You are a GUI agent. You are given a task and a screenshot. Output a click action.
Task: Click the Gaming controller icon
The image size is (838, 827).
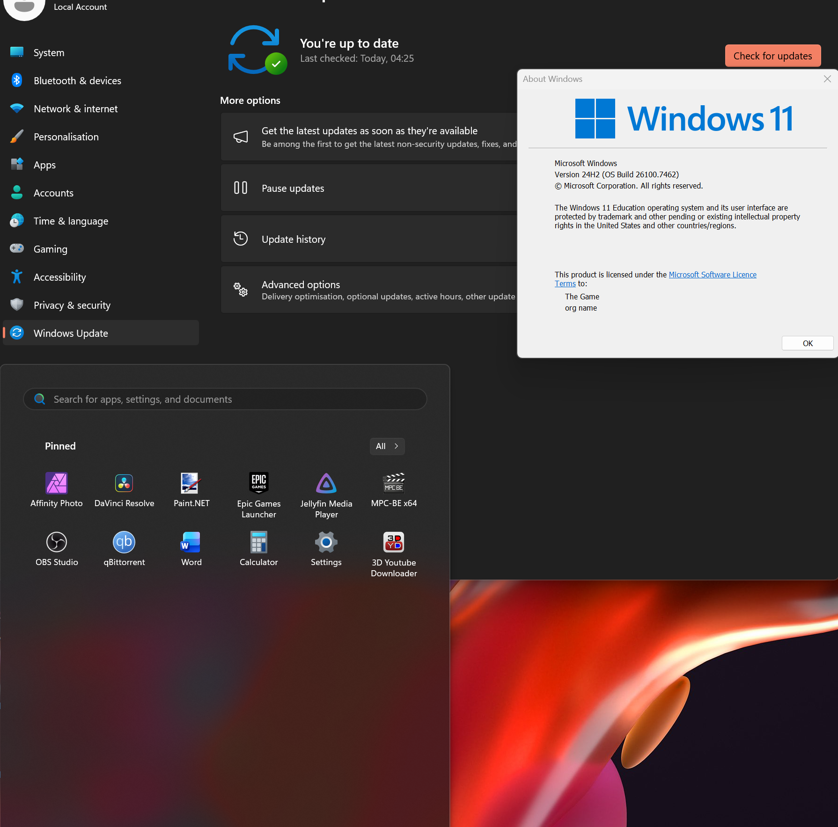point(17,248)
